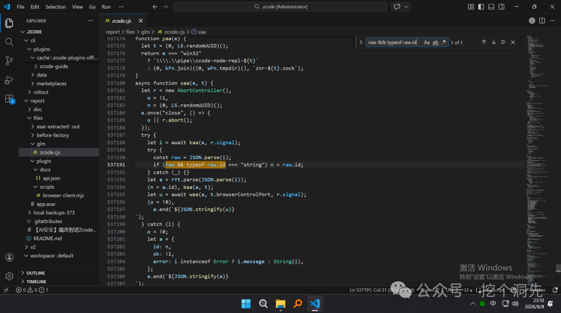Open browser-client.mjs in the explorer
Viewport: 561px width, 313px height.
click(59, 195)
